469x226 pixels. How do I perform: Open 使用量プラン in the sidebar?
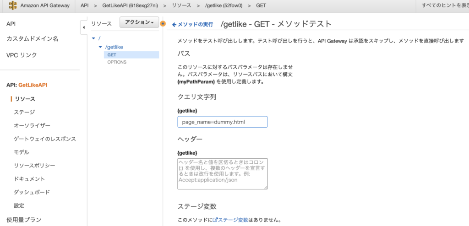(24, 220)
